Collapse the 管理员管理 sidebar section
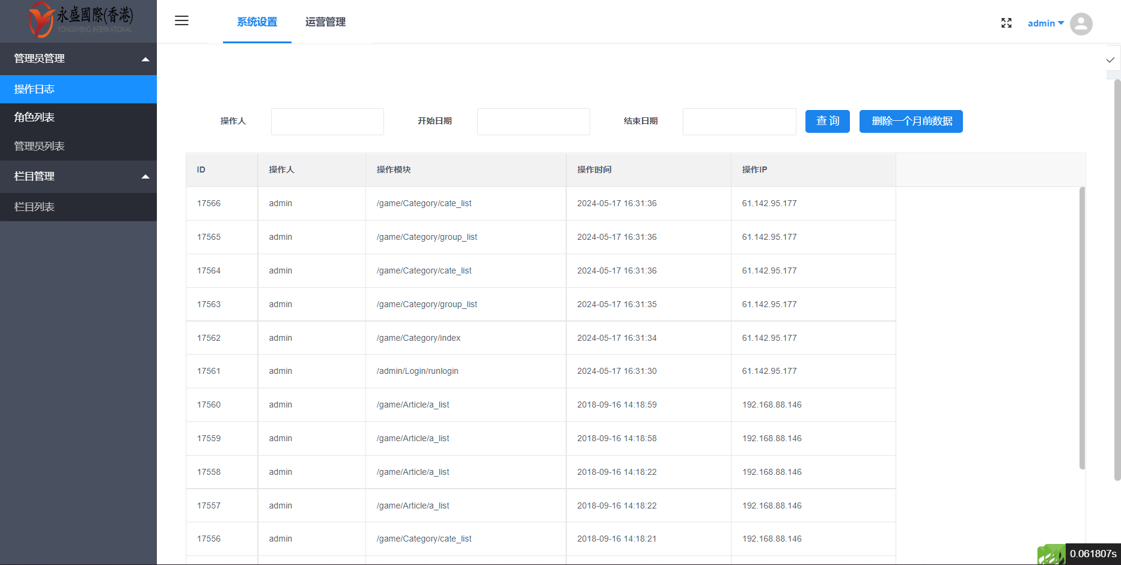1121x565 pixels. tap(78, 59)
